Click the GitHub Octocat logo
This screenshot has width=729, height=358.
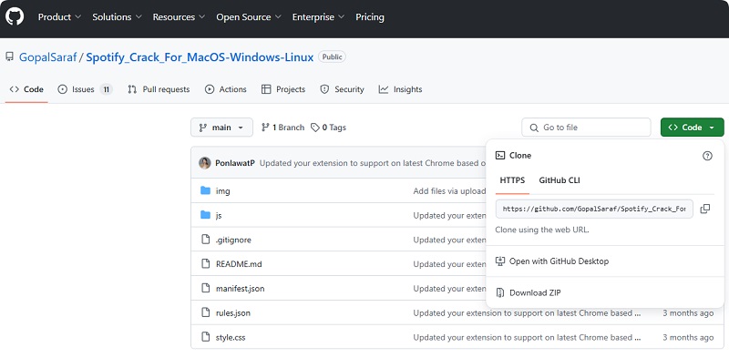pyautogui.click(x=15, y=16)
